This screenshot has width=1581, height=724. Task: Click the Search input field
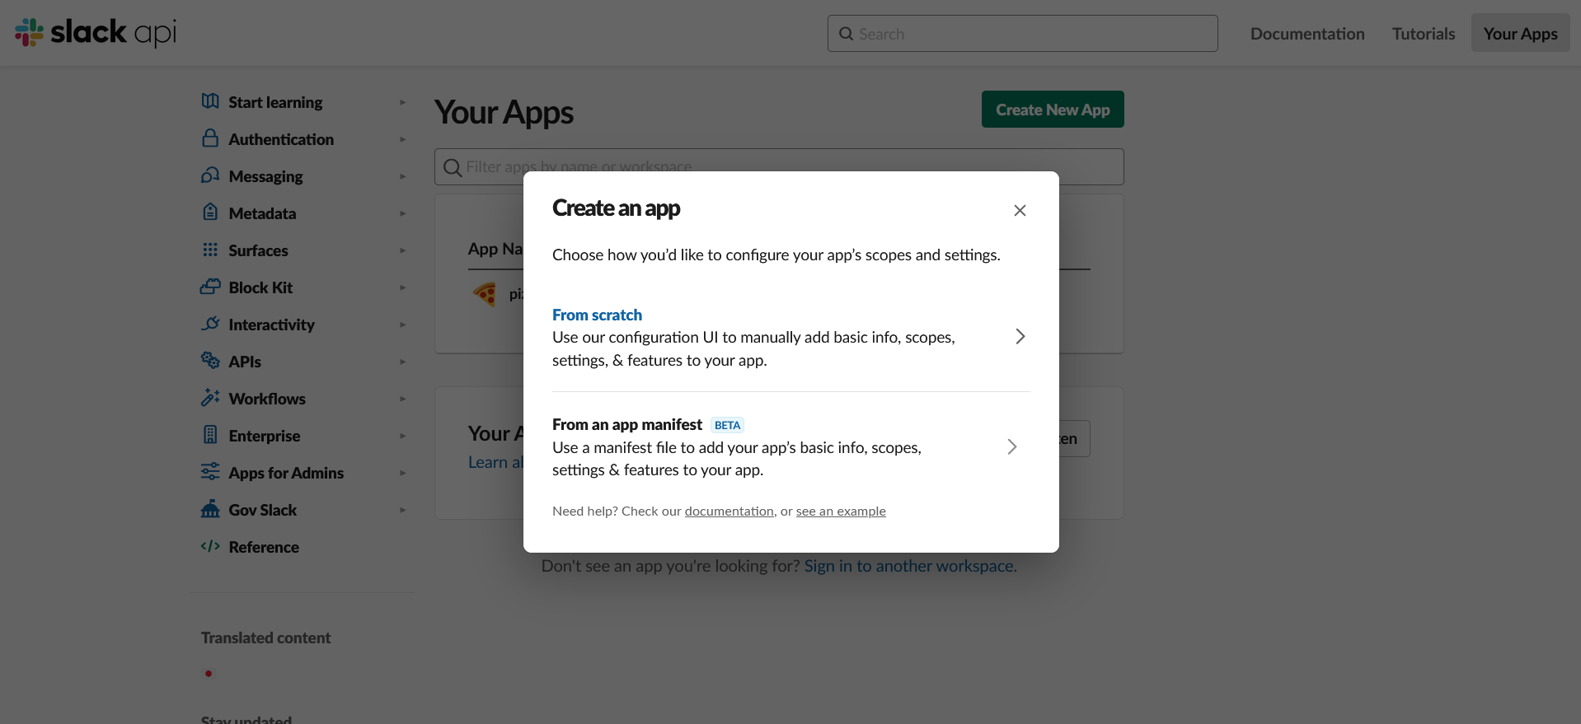coord(1022,33)
